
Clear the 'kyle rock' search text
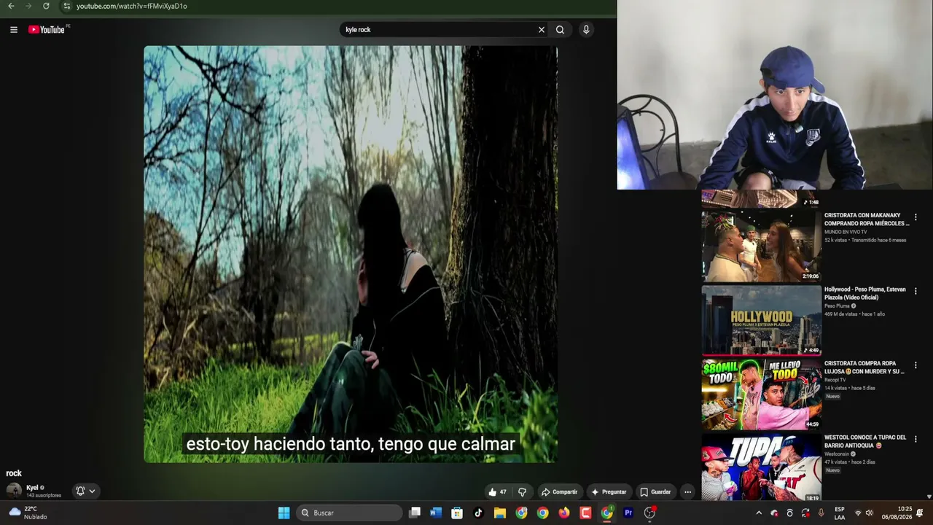[542, 30]
